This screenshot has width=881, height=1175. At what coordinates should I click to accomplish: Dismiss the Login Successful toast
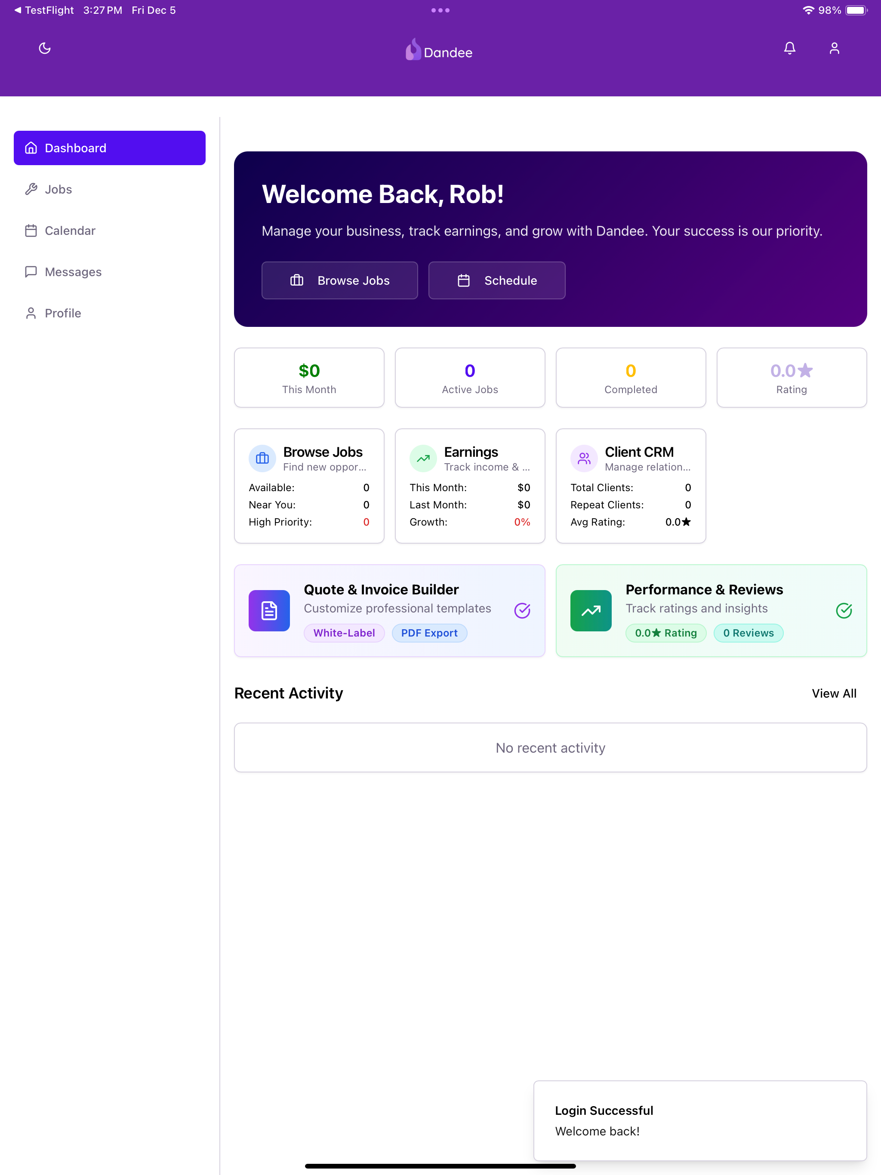(700, 1121)
